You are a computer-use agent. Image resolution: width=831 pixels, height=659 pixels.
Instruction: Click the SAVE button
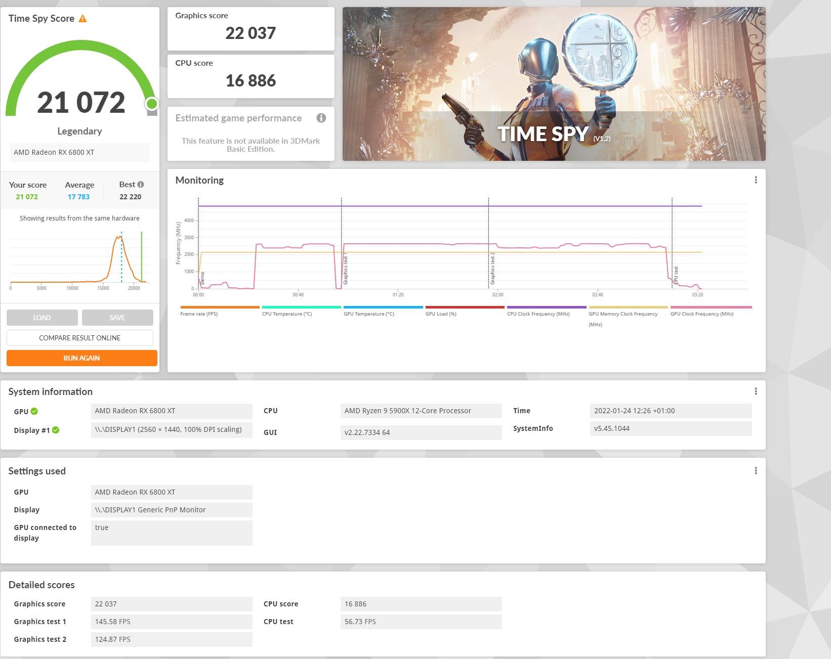[117, 318]
